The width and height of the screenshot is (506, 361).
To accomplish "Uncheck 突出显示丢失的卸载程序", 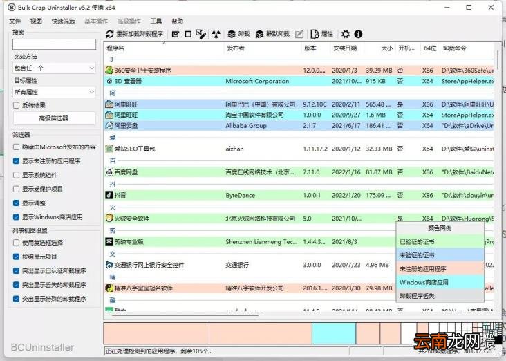I will tap(16, 285).
